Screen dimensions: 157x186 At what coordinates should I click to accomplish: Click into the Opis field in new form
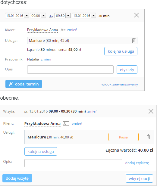[73, 163]
